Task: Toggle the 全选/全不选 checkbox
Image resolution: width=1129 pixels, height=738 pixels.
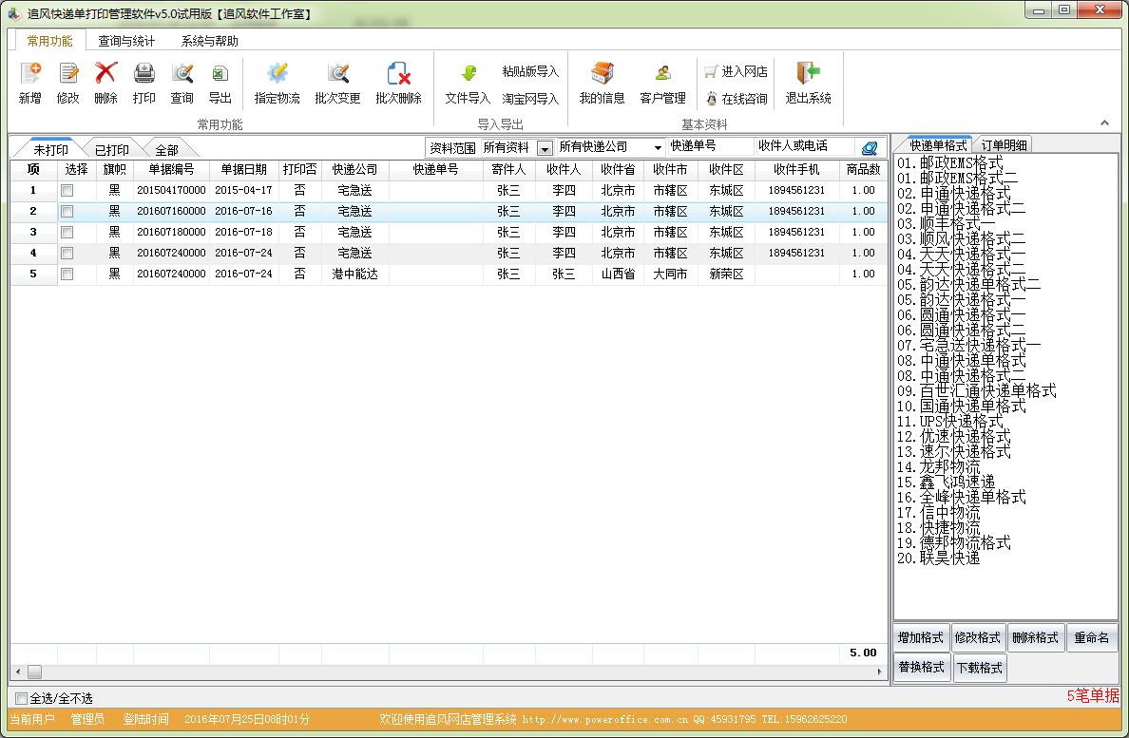Action: click(x=21, y=698)
